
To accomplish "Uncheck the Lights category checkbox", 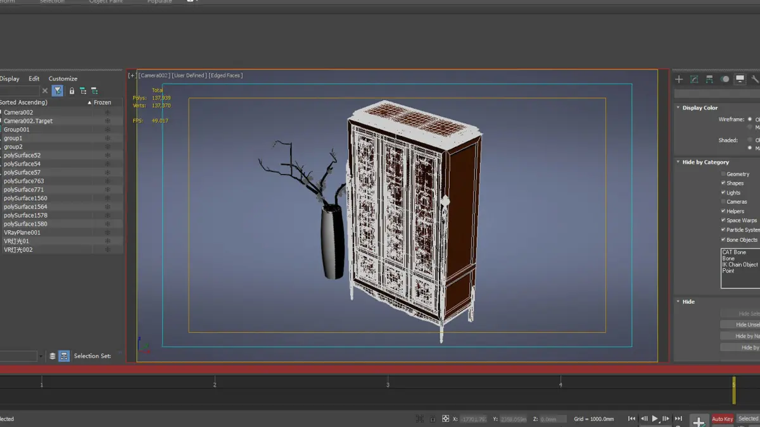I will pos(723,192).
